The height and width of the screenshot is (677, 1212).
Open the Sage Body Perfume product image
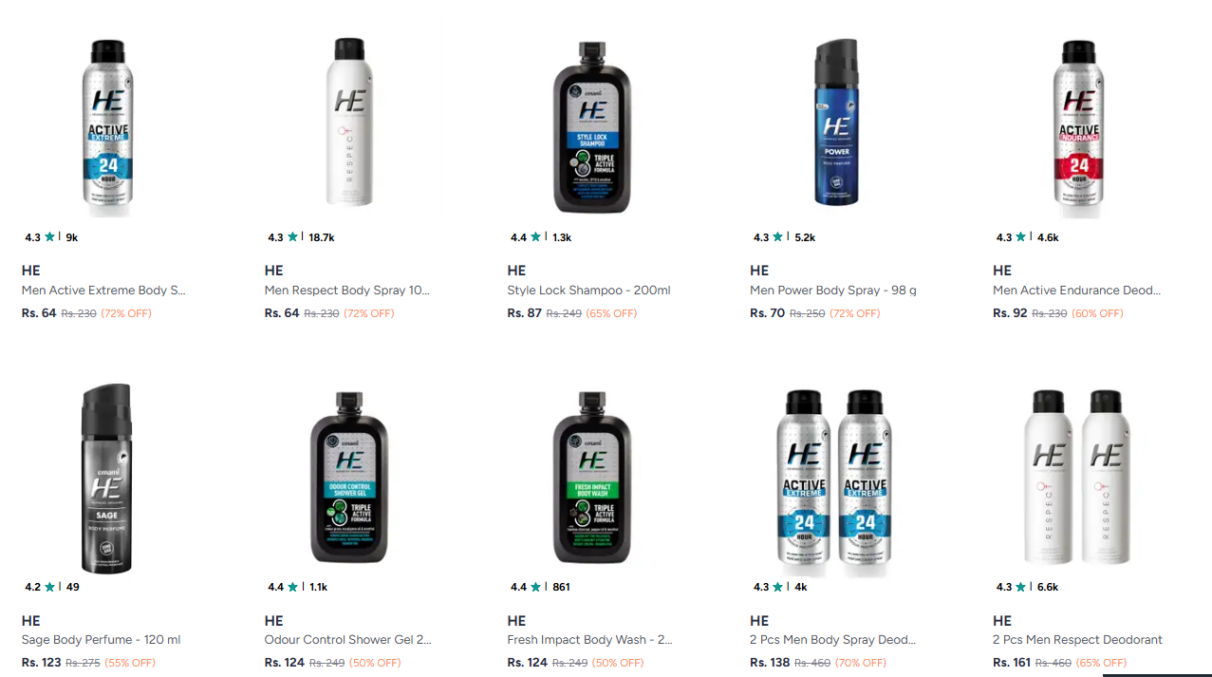click(x=106, y=480)
